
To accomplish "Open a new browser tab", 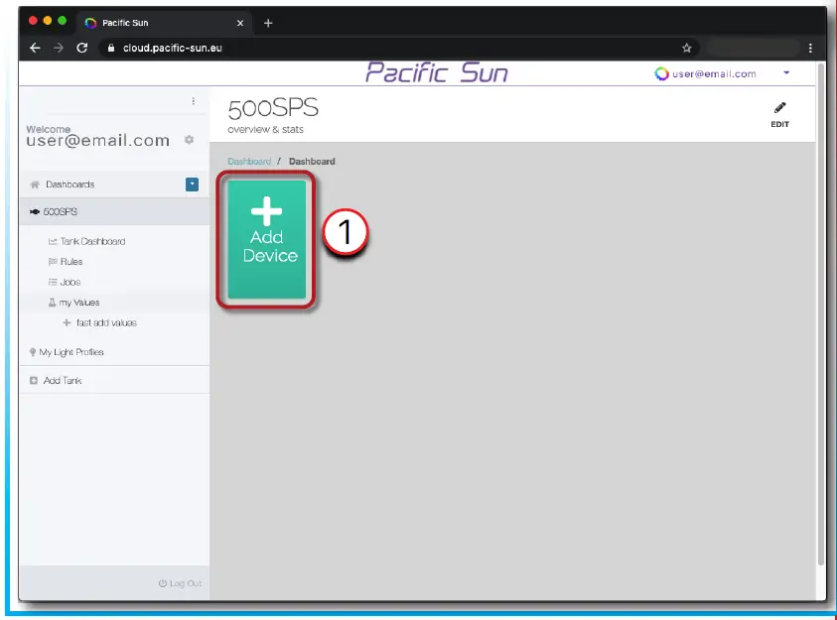I will [268, 23].
